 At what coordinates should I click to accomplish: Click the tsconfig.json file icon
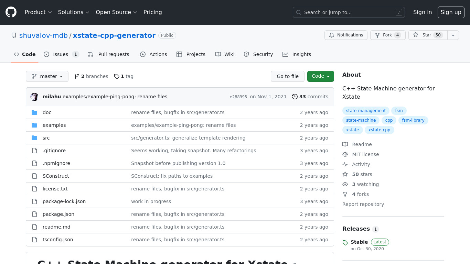34,240
